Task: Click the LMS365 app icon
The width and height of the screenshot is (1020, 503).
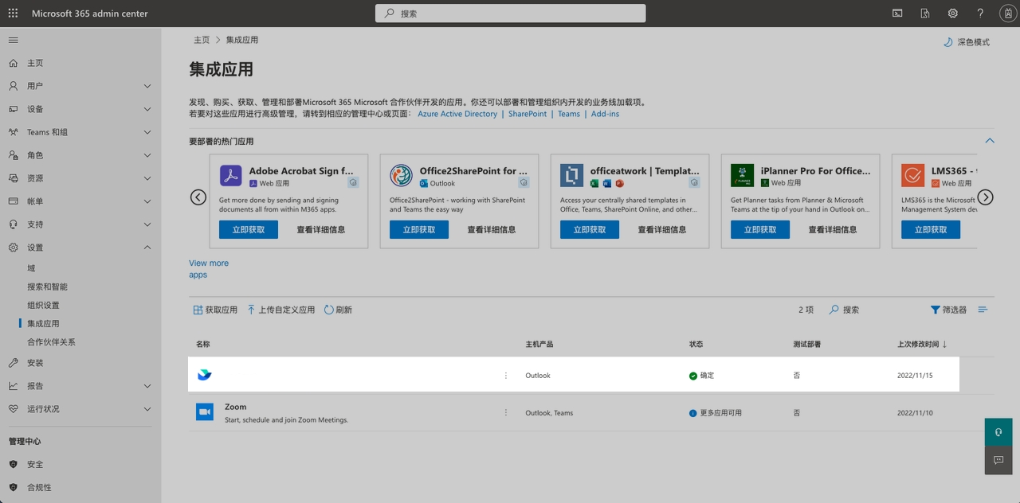Action: point(912,175)
